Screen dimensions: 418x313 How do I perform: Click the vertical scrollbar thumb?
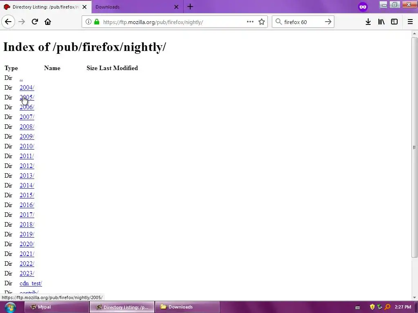click(x=414, y=148)
